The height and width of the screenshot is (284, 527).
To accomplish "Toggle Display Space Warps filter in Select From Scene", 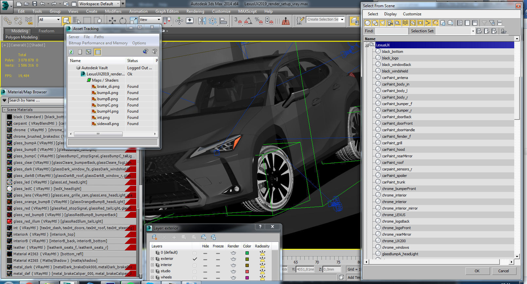I will [x=405, y=23].
